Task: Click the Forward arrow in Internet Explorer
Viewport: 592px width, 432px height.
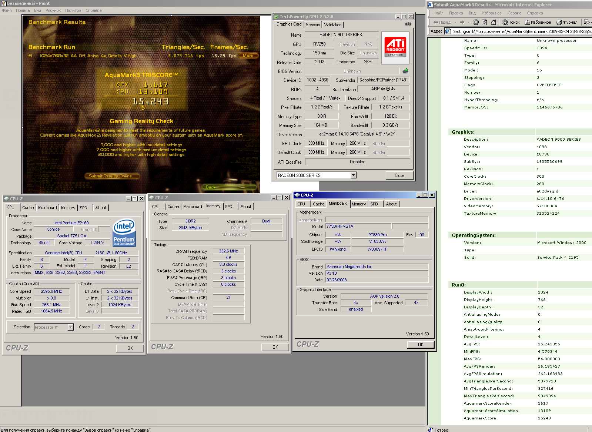Action: 462,22
